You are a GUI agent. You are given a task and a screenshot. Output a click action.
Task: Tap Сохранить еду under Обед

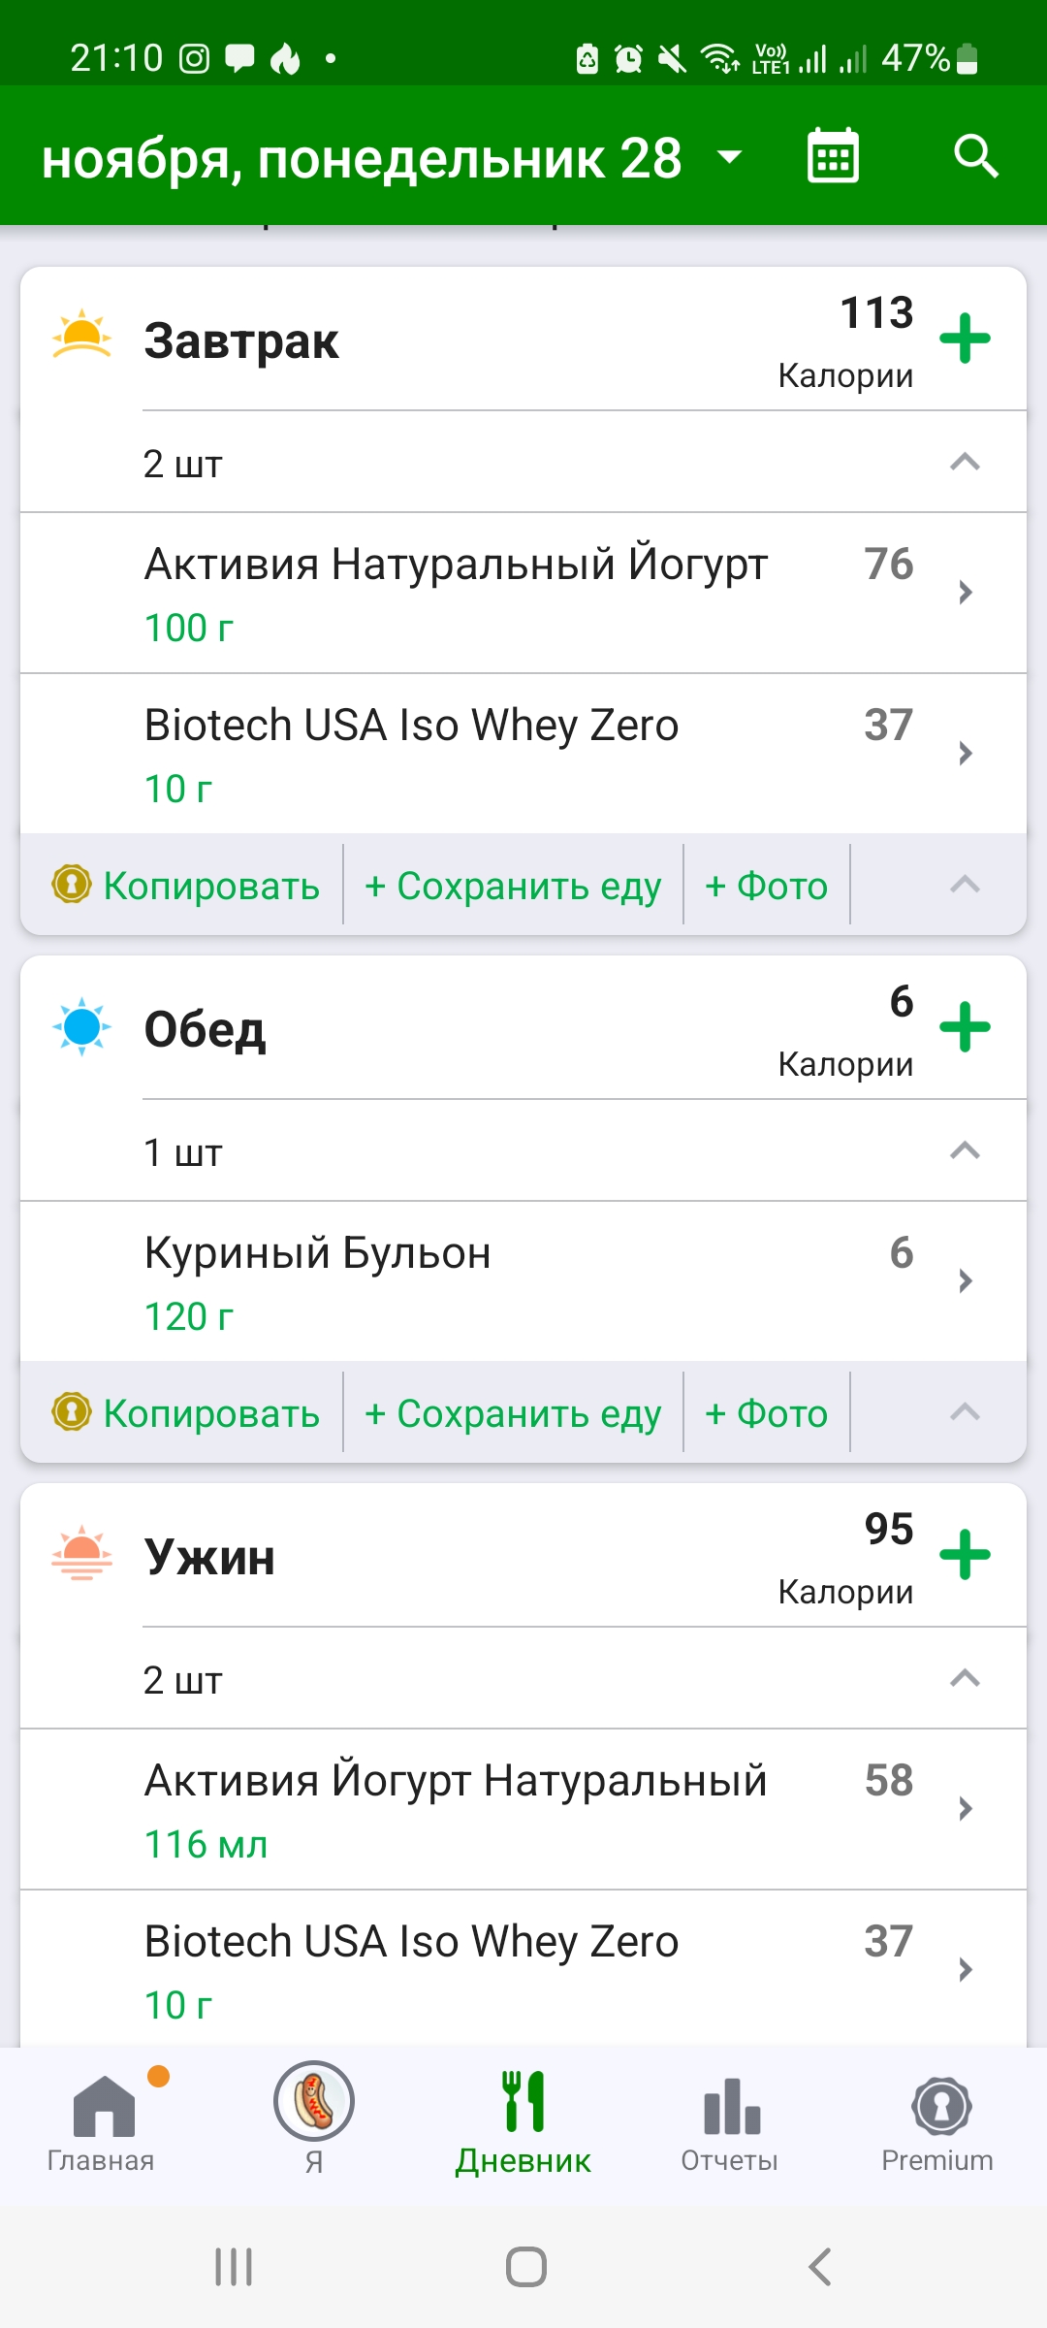point(513,1413)
